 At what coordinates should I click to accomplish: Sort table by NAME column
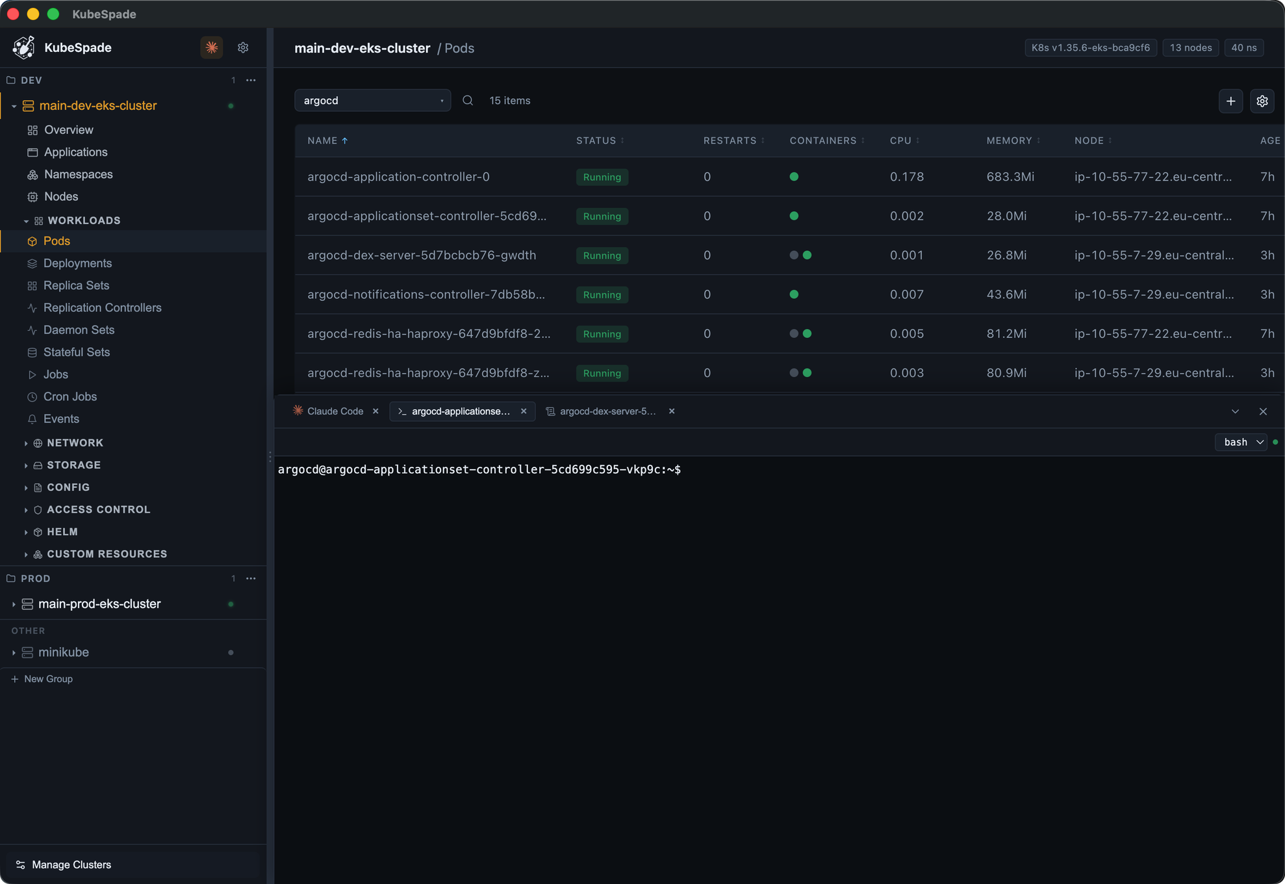click(327, 140)
